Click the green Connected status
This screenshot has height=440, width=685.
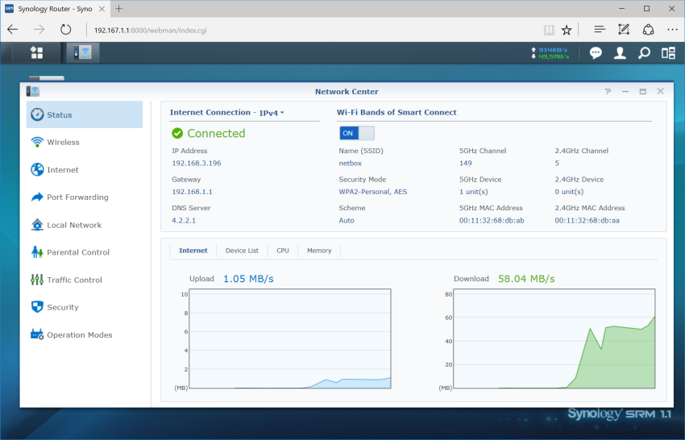209,133
